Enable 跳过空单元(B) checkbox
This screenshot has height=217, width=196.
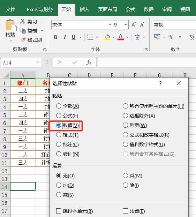(x=59, y=211)
